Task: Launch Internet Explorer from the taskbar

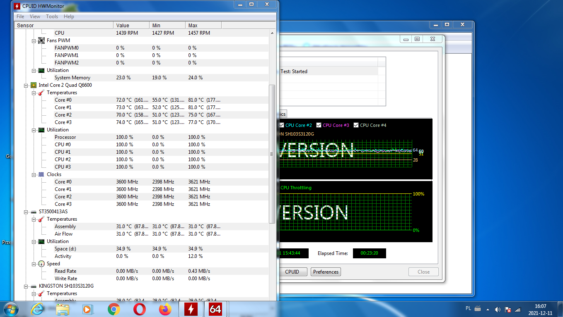Action: pyautogui.click(x=38, y=309)
